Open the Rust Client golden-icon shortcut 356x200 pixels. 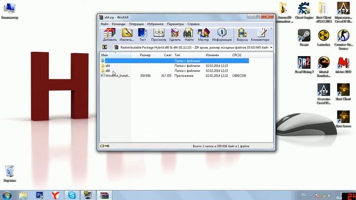[343, 92]
